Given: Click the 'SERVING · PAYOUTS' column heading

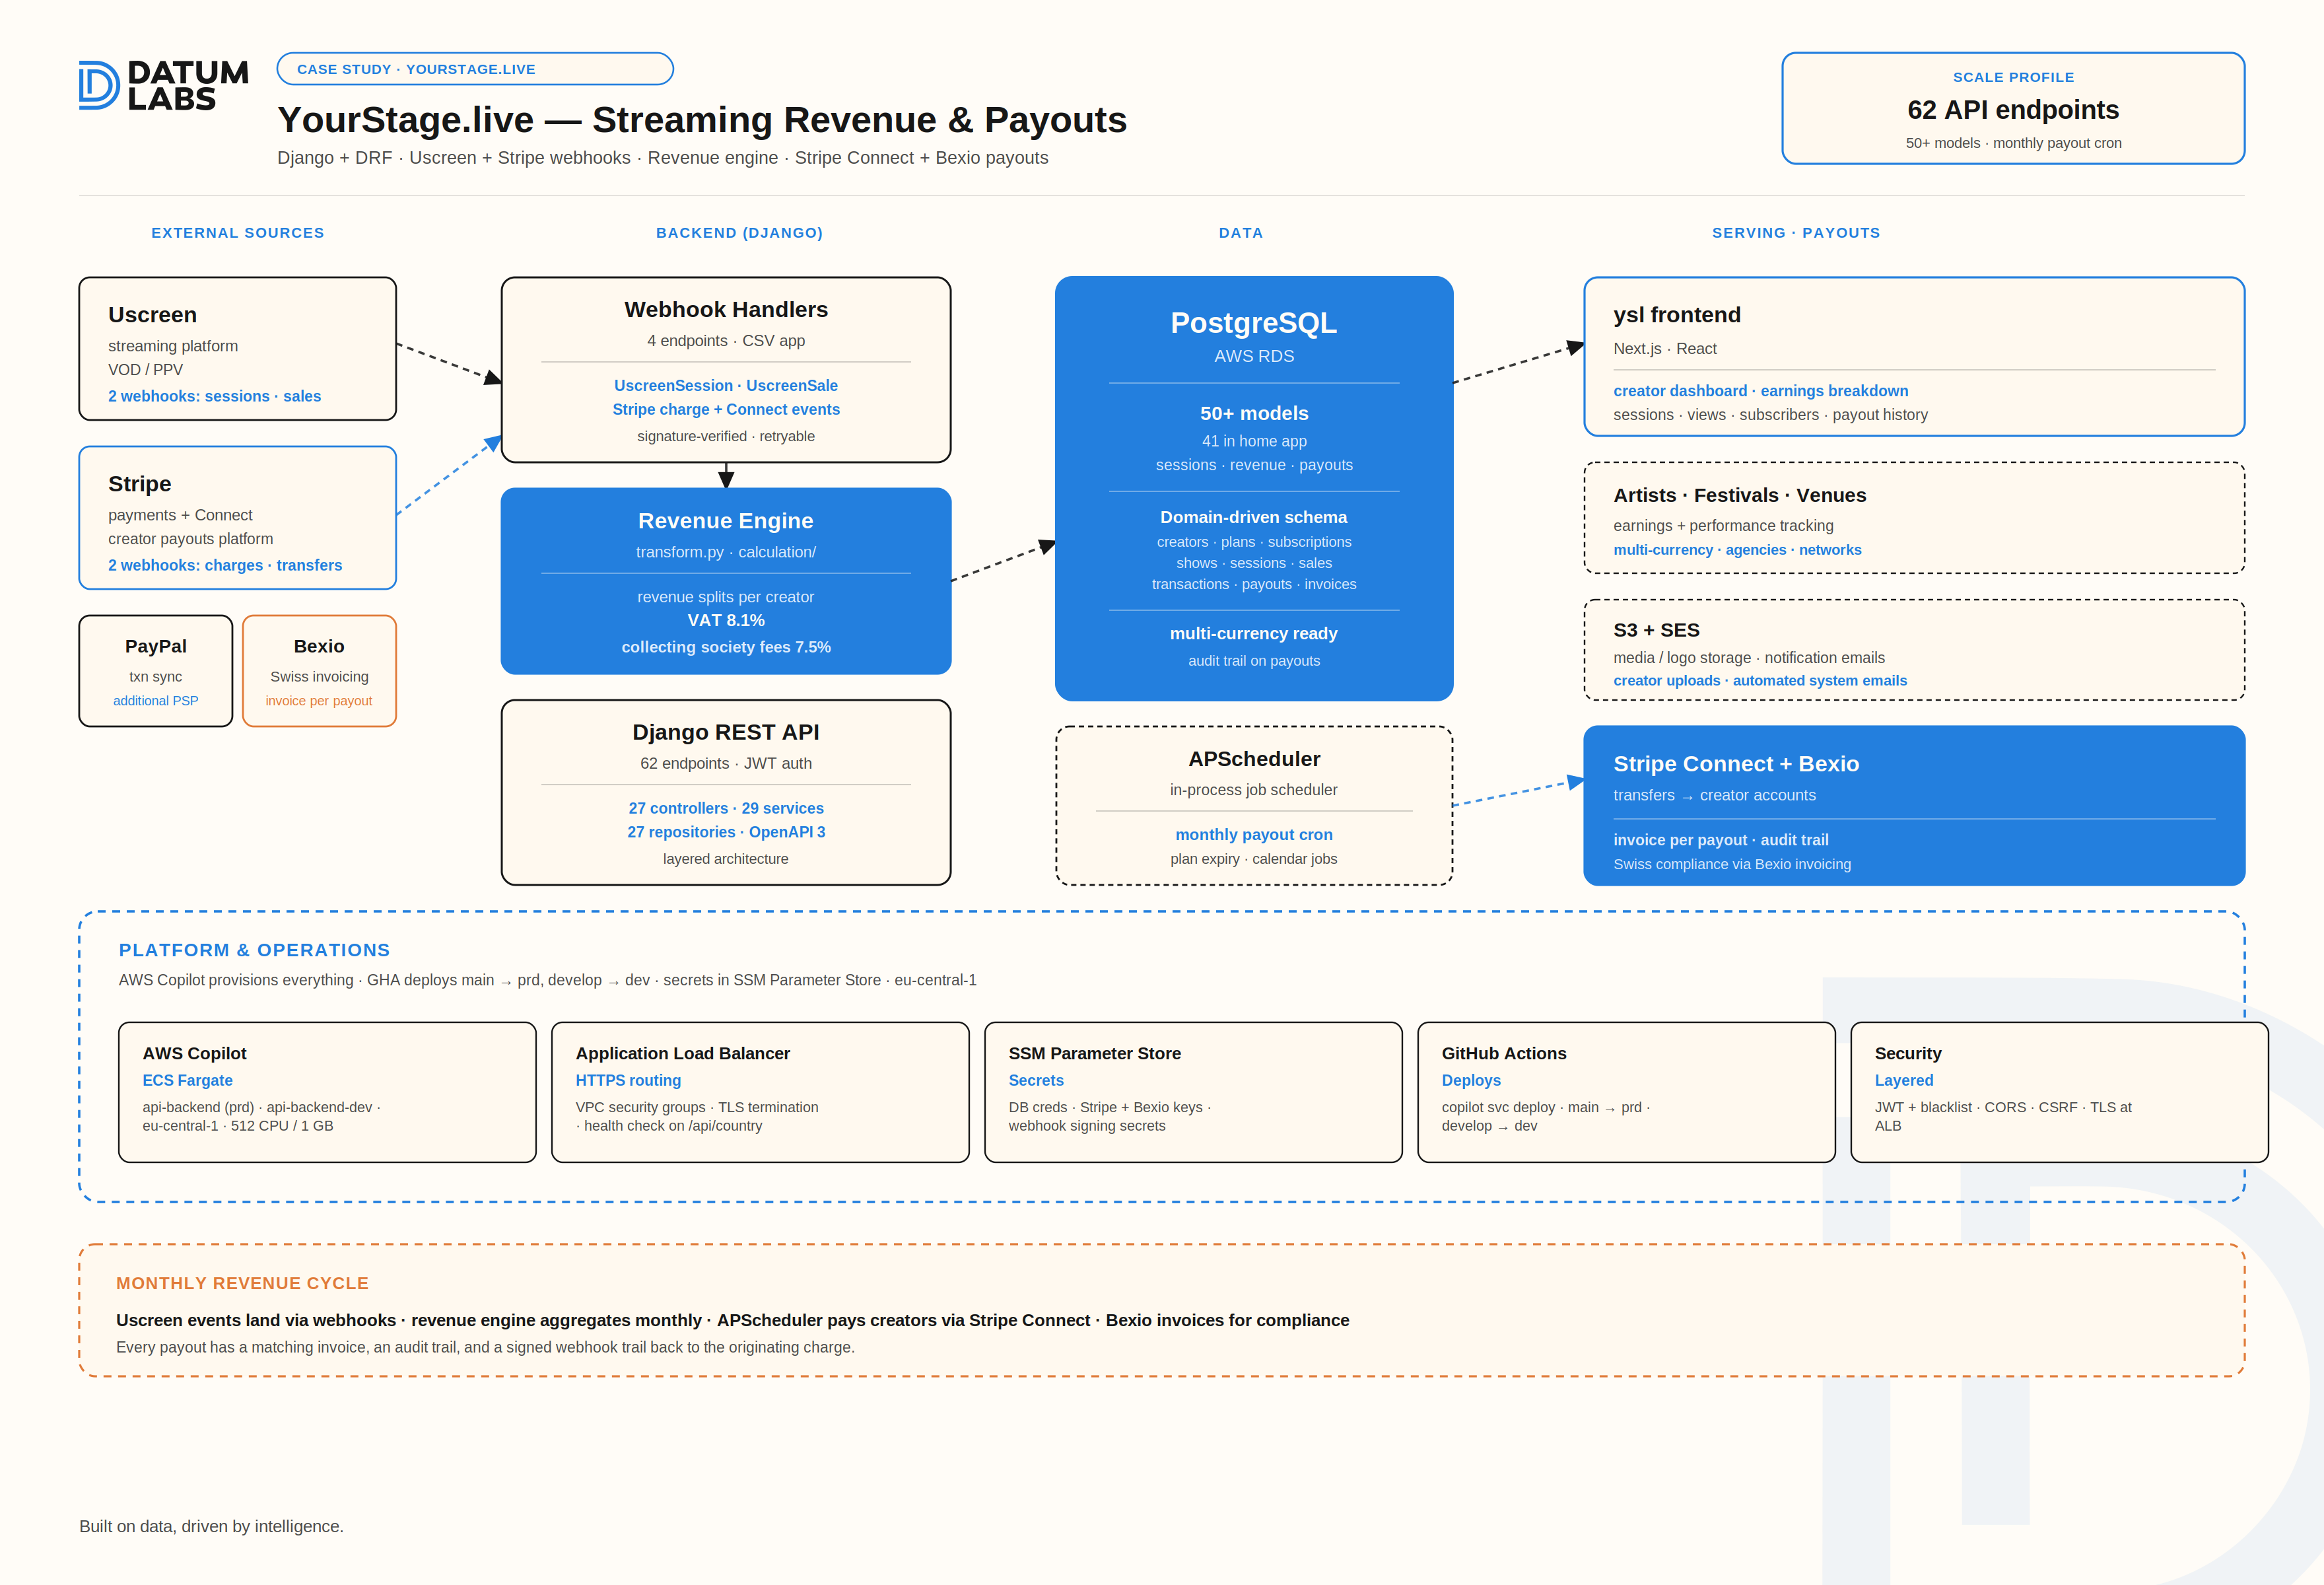Looking at the screenshot, I should 1796,233.
